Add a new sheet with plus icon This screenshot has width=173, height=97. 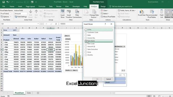point(38,93)
